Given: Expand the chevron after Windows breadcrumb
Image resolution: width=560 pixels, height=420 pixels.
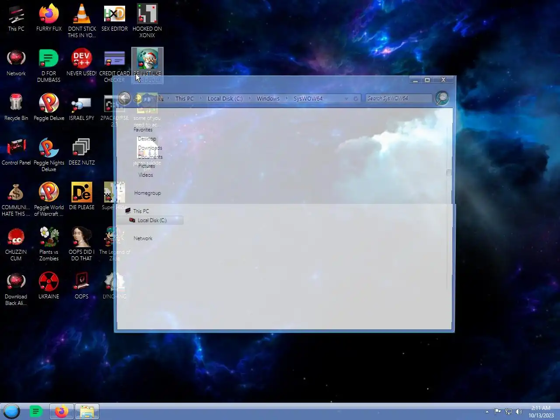Looking at the screenshot, I should click(287, 98).
